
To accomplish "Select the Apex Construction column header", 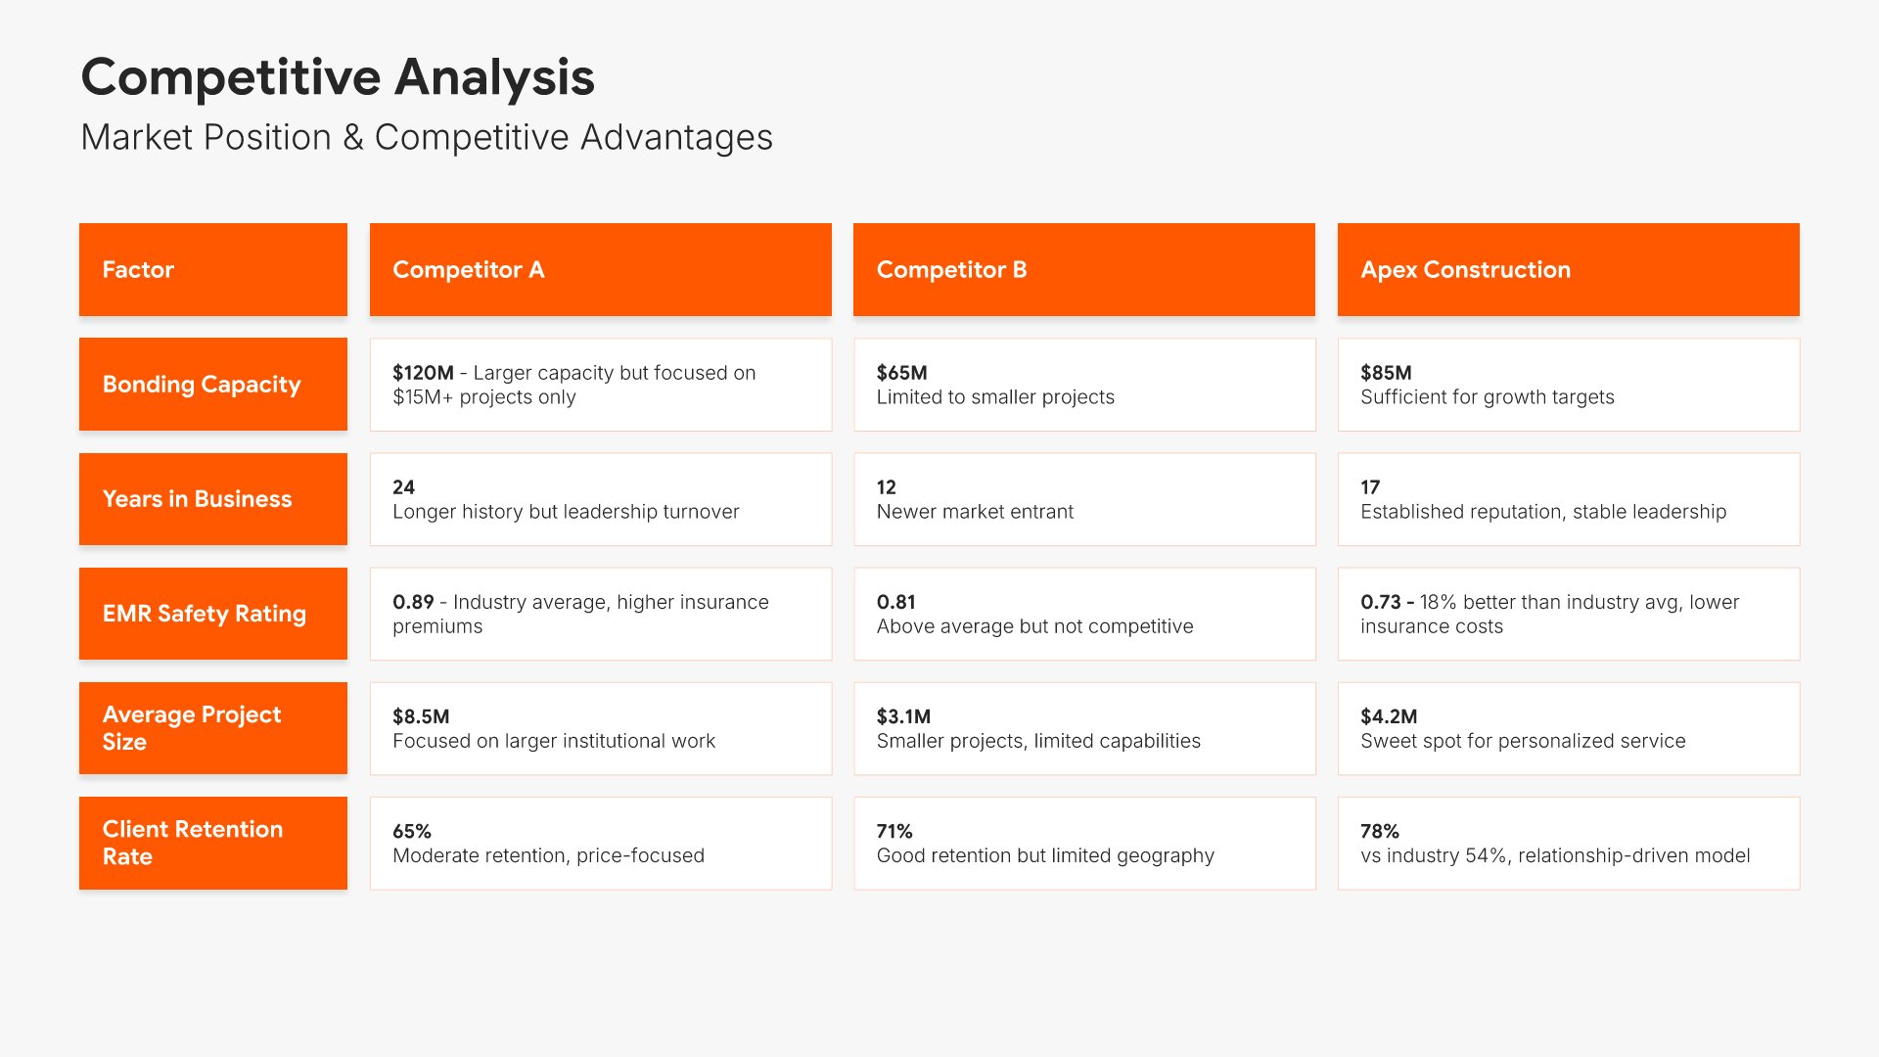I will [x=1568, y=269].
